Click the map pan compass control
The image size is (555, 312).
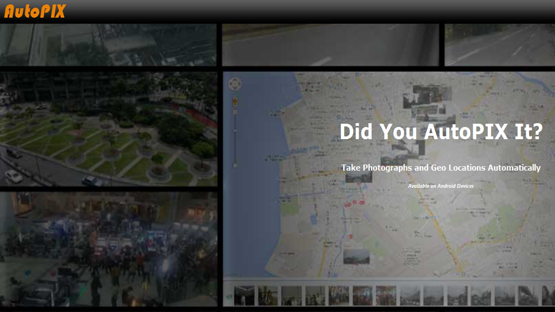(x=235, y=84)
